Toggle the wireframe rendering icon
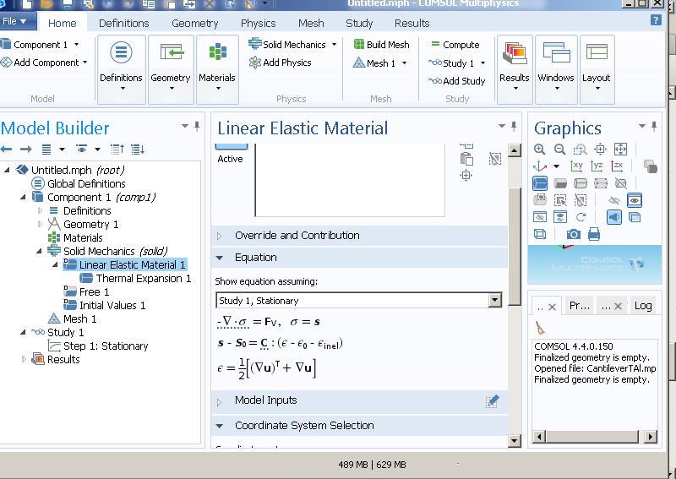Screen dimensions: 676x479 click(x=540, y=234)
